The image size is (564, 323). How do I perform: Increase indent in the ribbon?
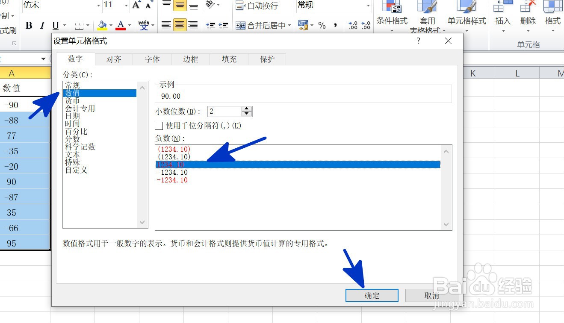tap(223, 26)
